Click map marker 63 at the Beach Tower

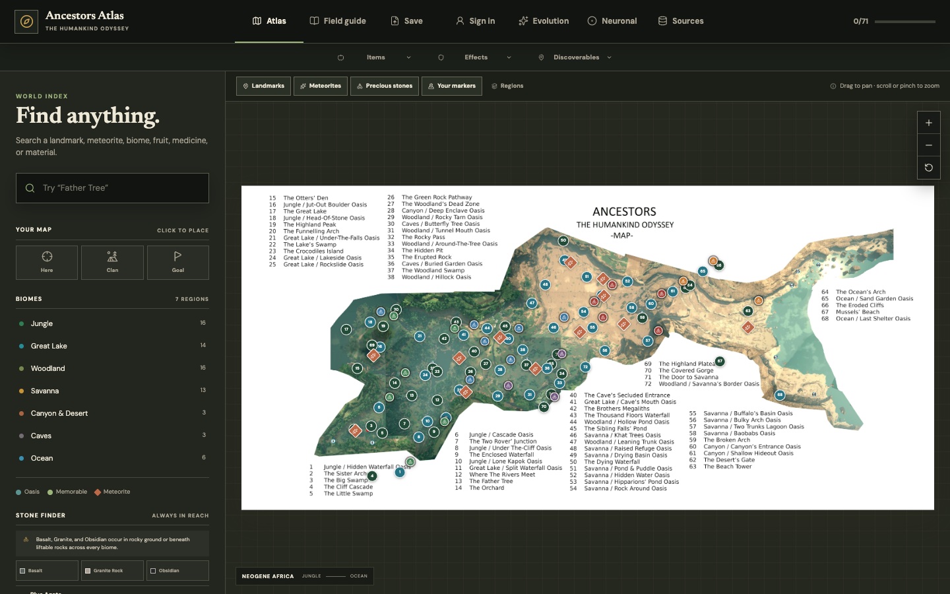(x=747, y=311)
